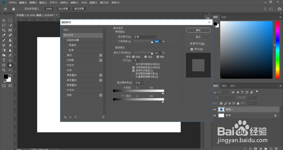Click the plus icon beside 颜色叠加
Screen dimensions: 283x150
(x=101, y=75)
